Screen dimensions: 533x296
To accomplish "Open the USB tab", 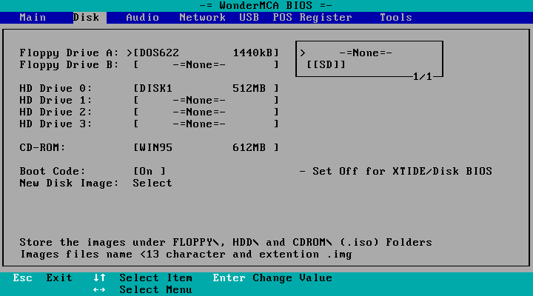I will [x=249, y=17].
